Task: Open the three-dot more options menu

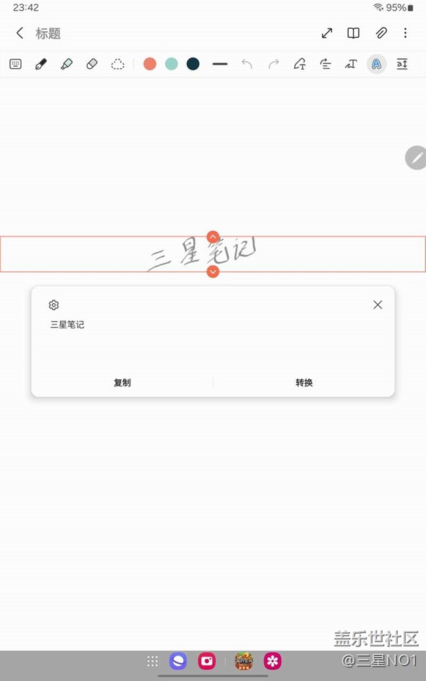Action: coord(406,33)
